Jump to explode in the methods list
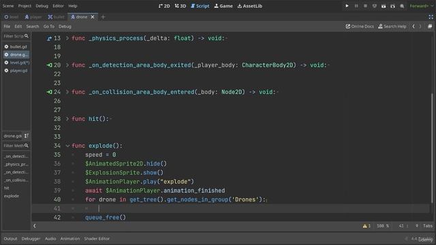This screenshot has width=436, height=245. pyautogui.click(x=16, y=196)
